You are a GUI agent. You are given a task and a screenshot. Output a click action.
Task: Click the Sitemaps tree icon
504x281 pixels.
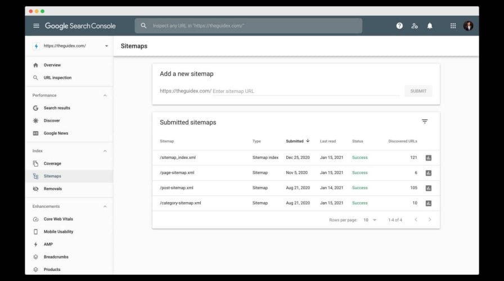[x=35, y=176]
